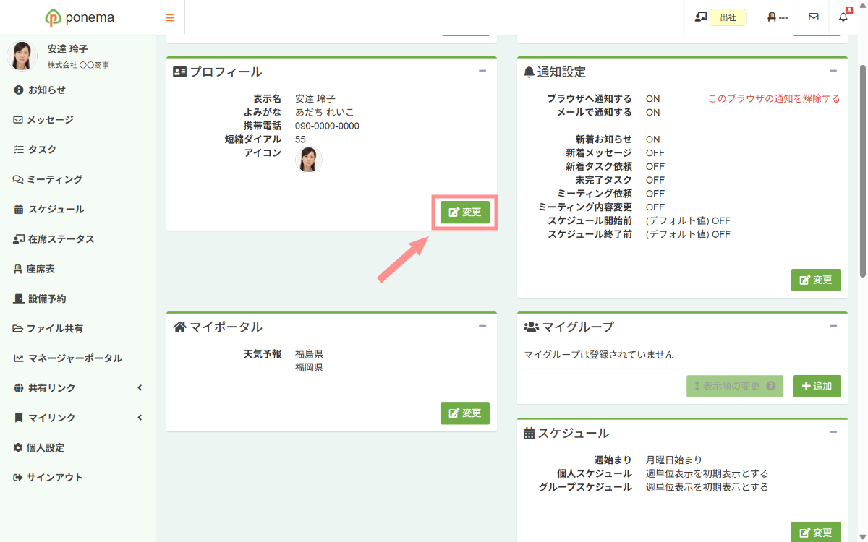Click phone number 090-0000-0000
Viewport: 868px width, 542px height.
(327, 126)
